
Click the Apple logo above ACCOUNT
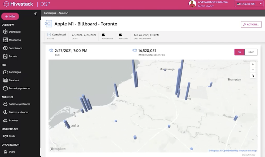(120, 35)
